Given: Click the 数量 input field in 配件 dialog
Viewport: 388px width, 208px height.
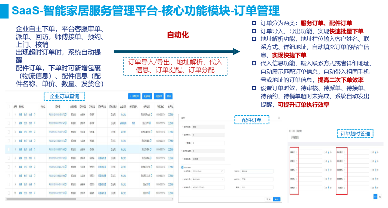Looking at the screenshot, I should [x=208, y=143].
